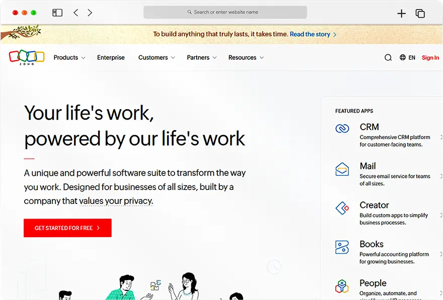
Task: Open the Customers navigation menu
Action: point(156,57)
